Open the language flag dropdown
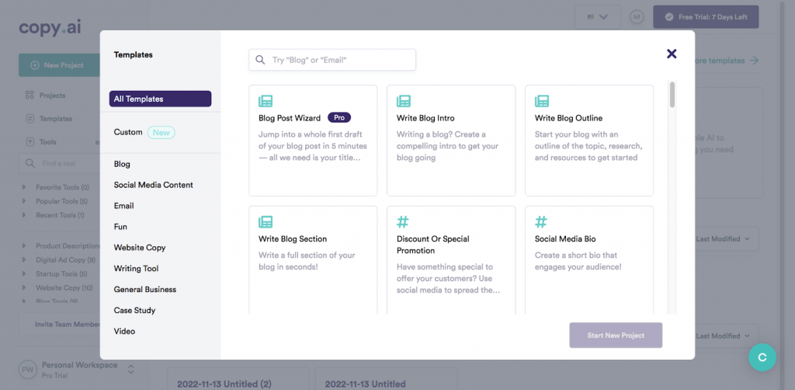Viewport: 795px width, 390px height. click(597, 17)
